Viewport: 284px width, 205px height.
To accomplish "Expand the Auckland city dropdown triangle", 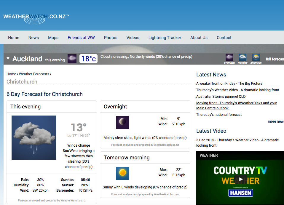I will [8, 59].
